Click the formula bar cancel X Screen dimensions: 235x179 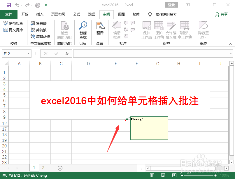tap(46, 54)
